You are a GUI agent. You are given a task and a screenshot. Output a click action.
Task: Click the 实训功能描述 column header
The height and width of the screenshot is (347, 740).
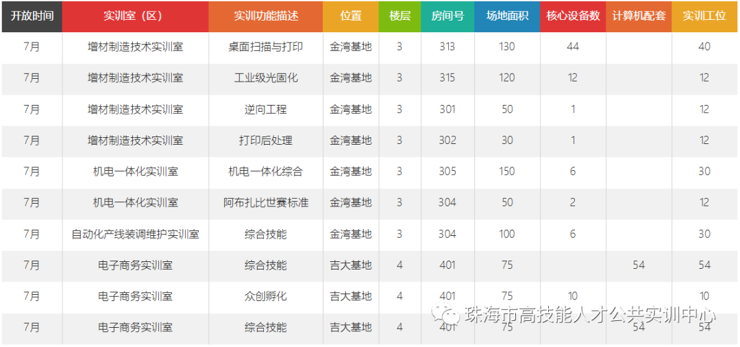pyautogui.click(x=266, y=16)
